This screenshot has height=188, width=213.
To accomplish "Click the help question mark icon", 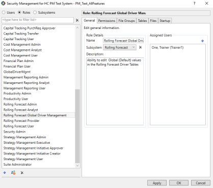I will [195, 4].
